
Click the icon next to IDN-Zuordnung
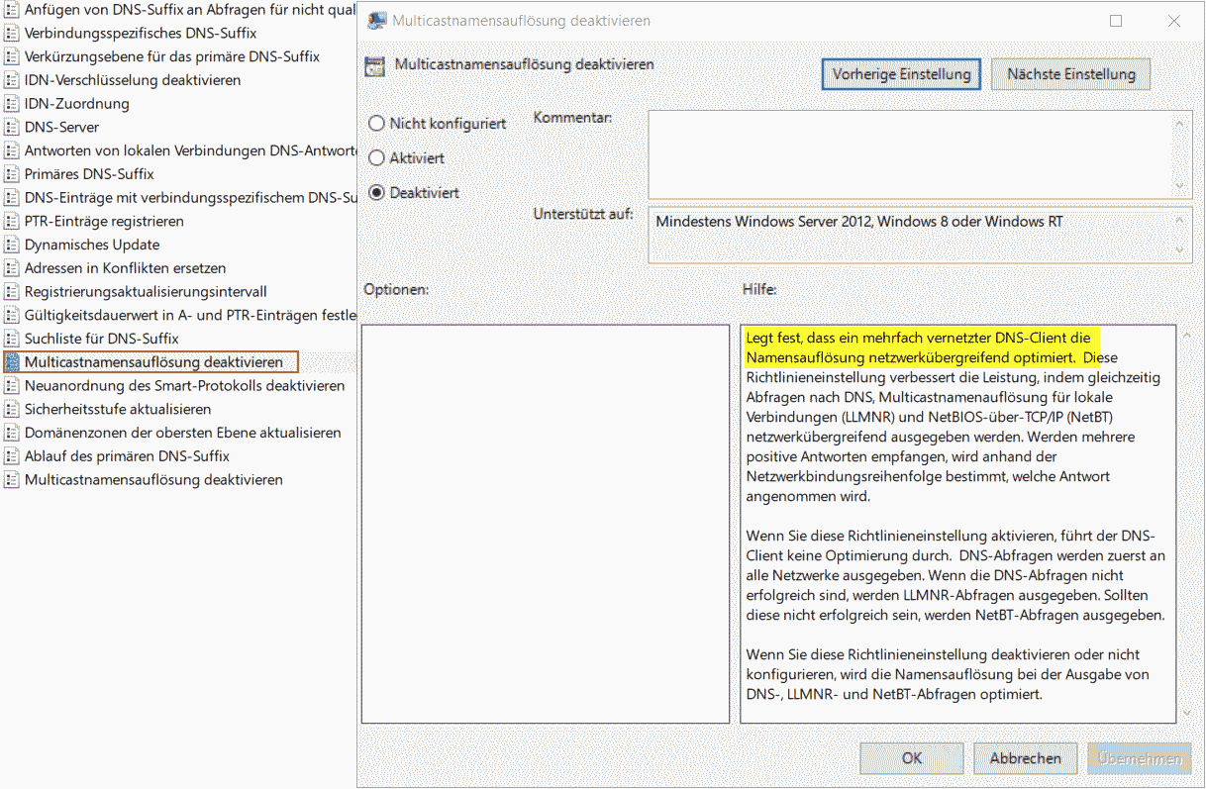click(12, 104)
